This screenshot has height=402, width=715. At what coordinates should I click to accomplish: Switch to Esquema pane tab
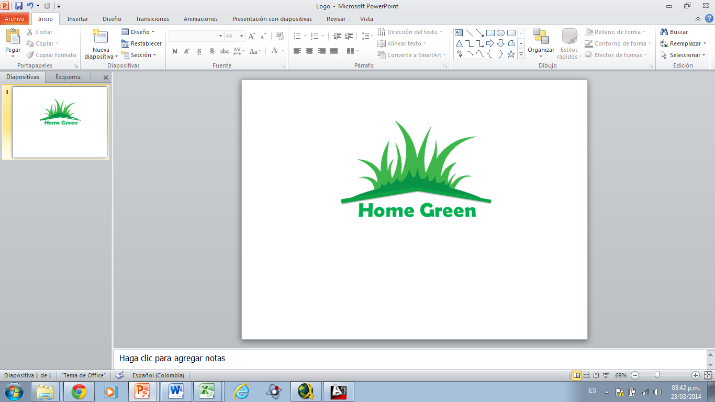tap(68, 77)
